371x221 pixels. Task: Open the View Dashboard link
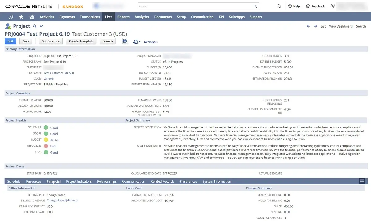click(x=341, y=26)
